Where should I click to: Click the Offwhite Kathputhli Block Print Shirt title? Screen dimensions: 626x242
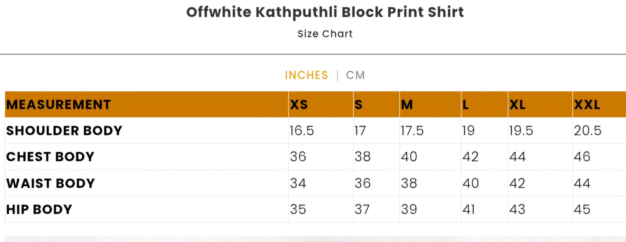325,12
